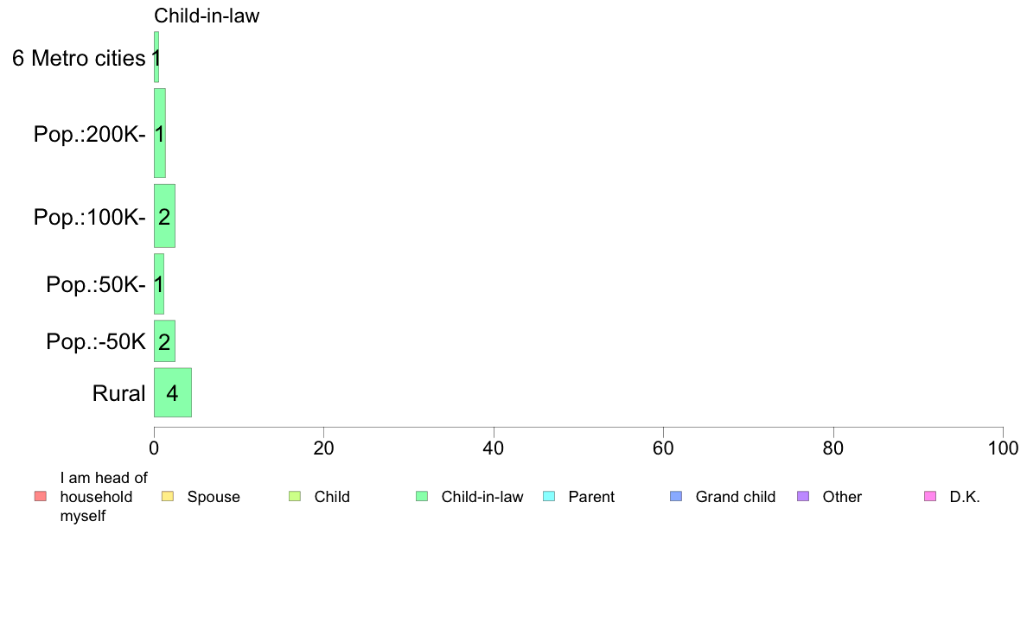Click the lime green Child legend swatch
This screenshot has width=1027, height=636.
[295, 497]
